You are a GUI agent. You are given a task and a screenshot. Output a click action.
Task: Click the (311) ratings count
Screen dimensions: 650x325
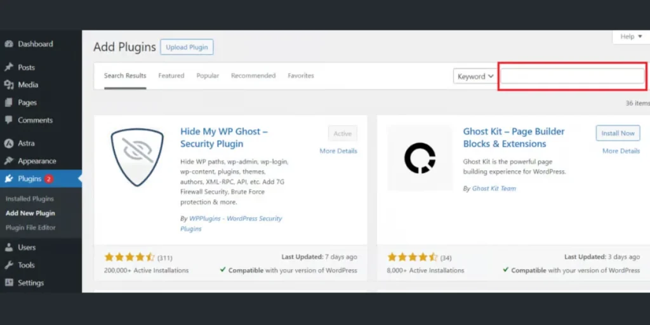click(164, 258)
